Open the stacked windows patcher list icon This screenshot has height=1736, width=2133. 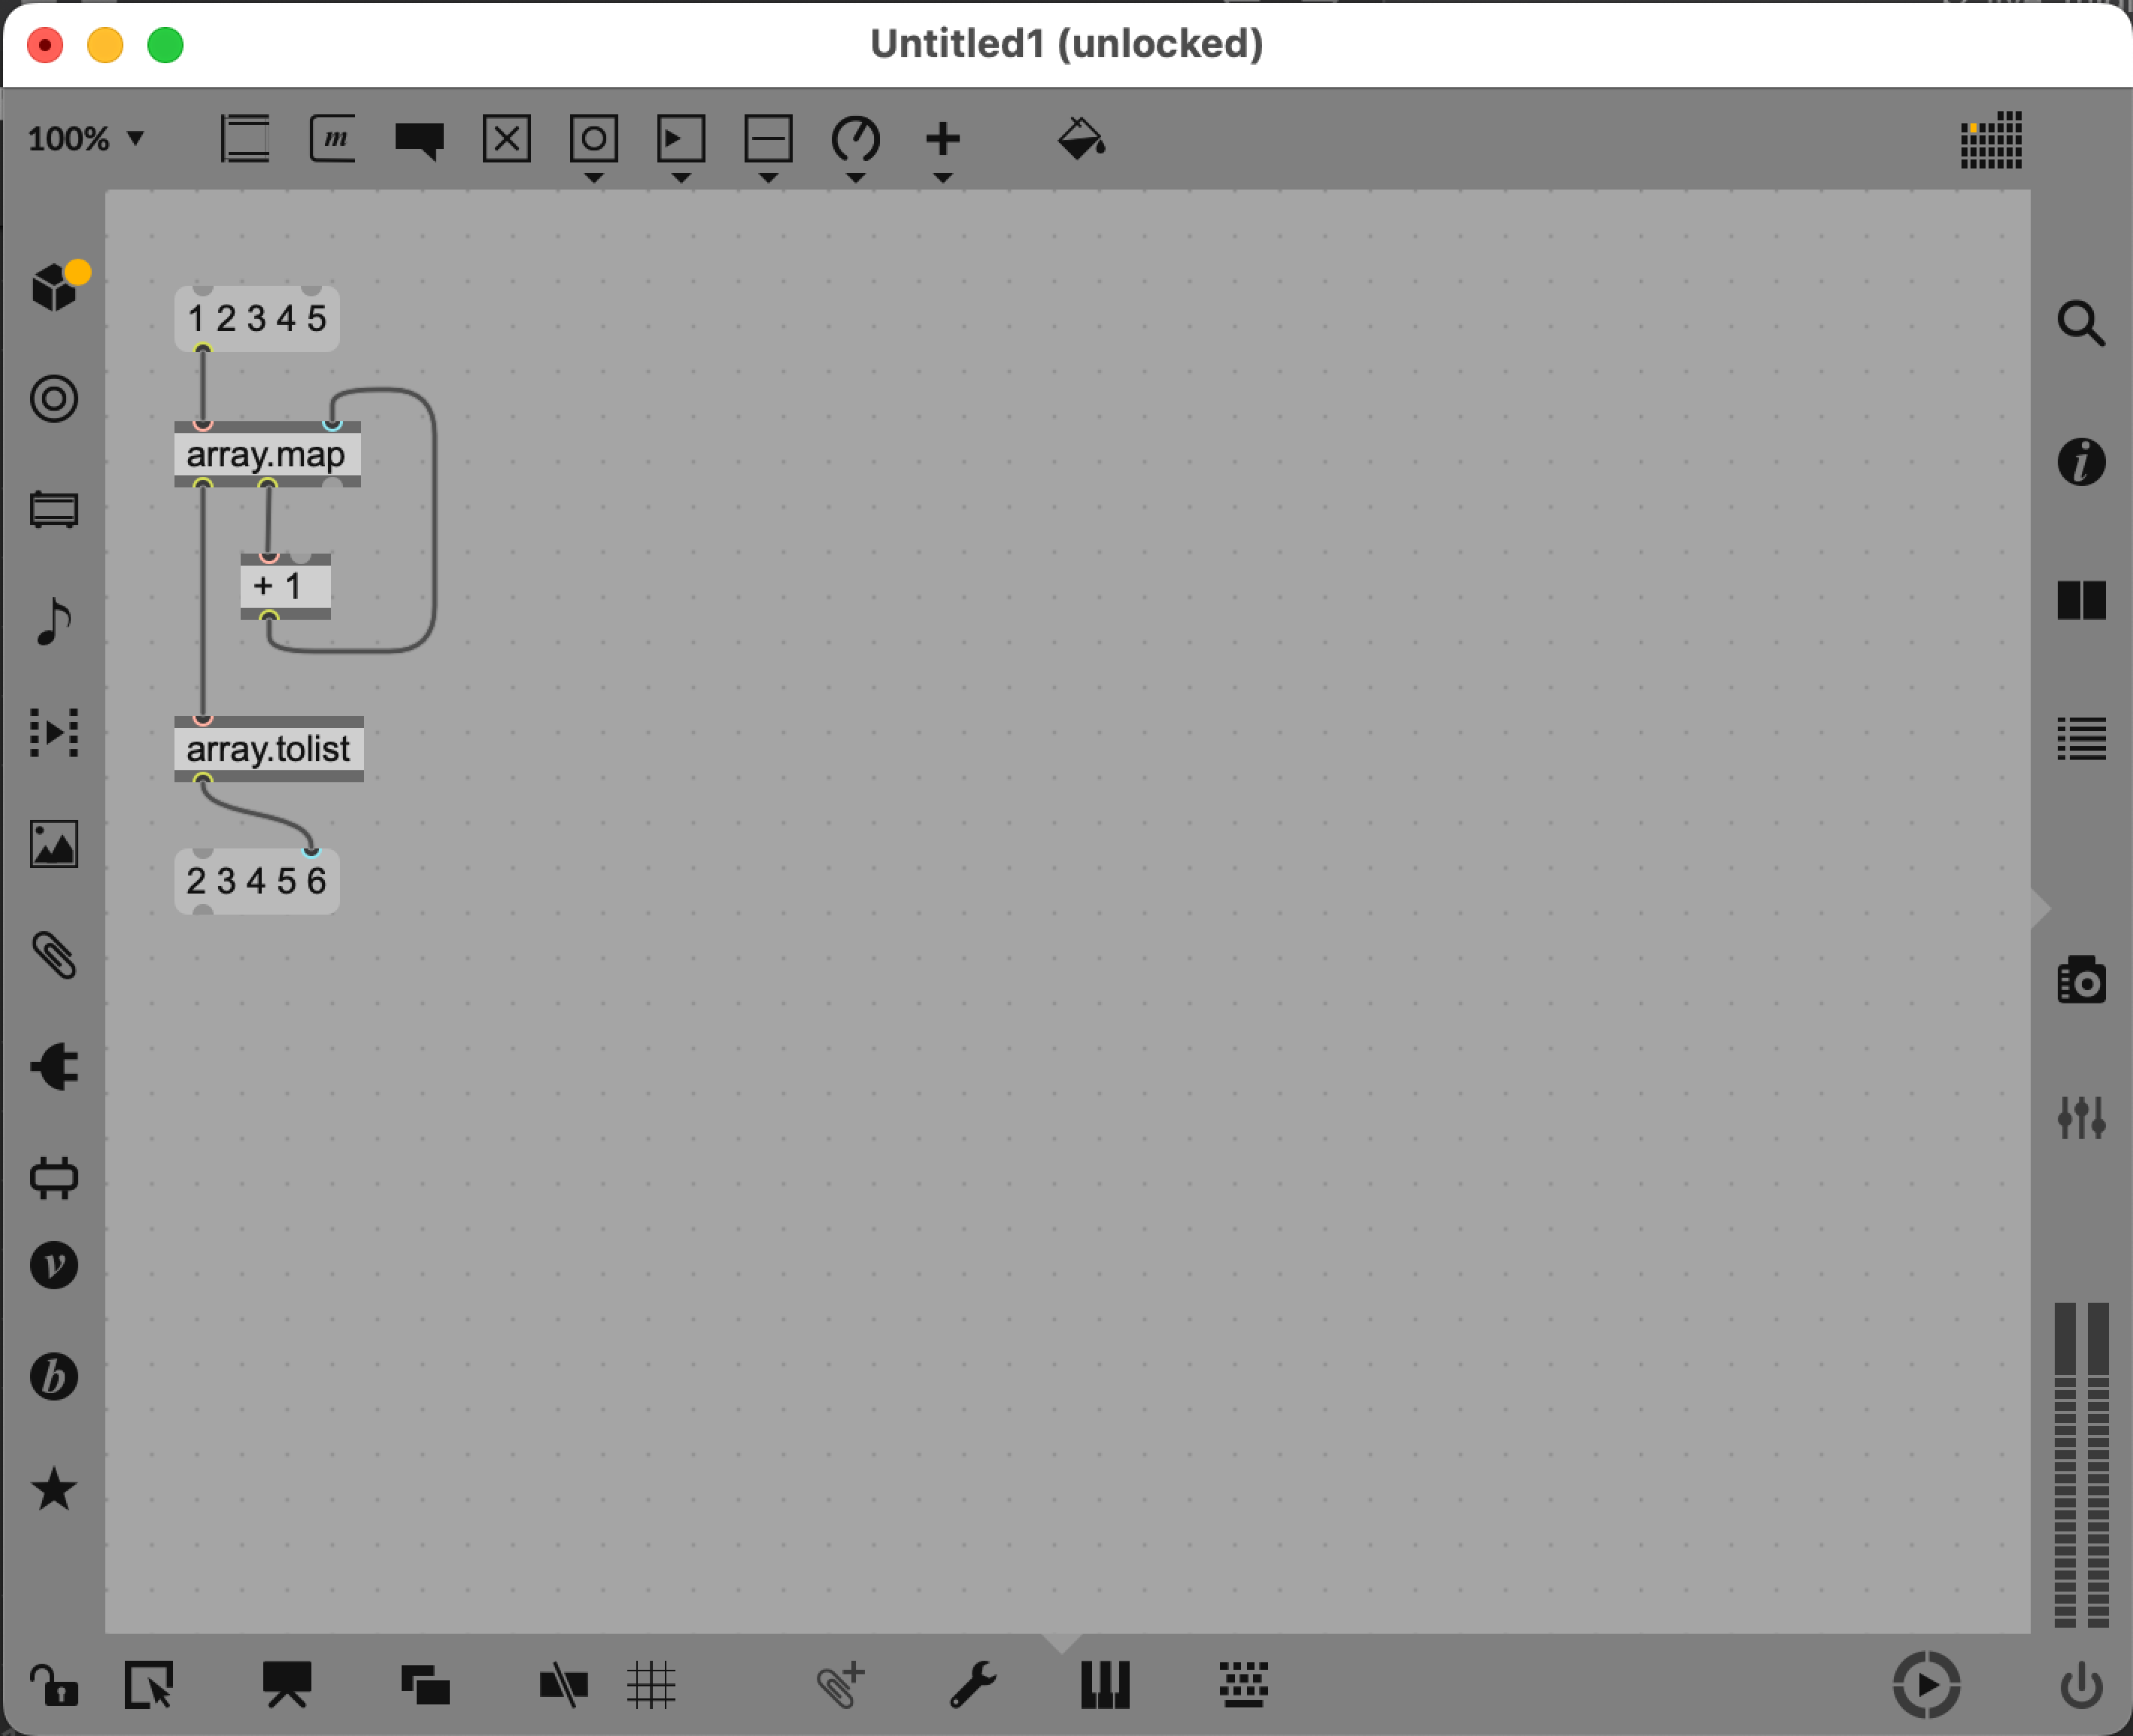click(425, 1685)
